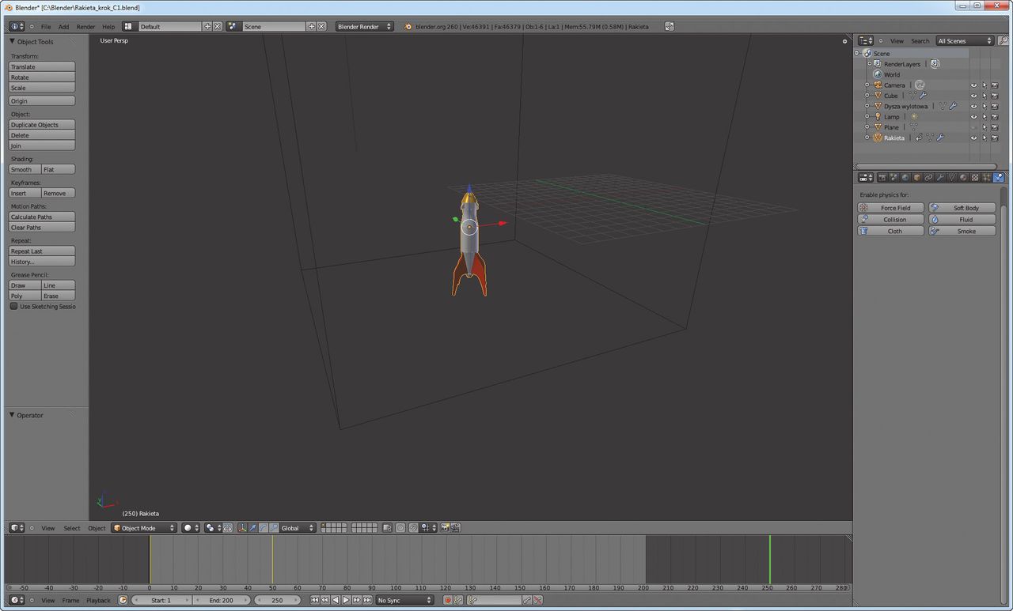Open the Global orientation dropdown

click(298, 527)
